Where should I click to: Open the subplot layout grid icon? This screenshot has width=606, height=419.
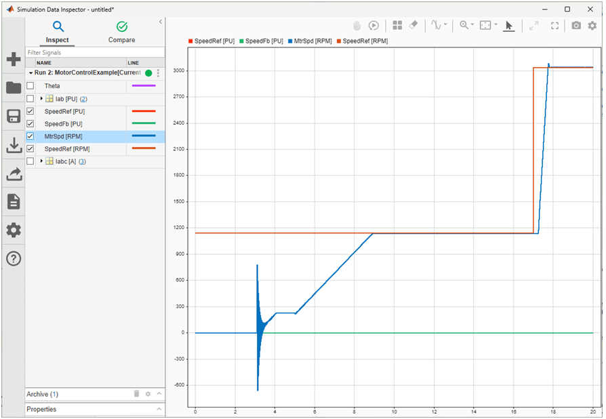pyautogui.click(x=398, y=25)
